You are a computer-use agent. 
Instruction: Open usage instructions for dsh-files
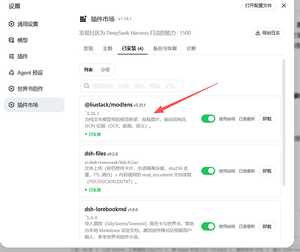point(227,171)
